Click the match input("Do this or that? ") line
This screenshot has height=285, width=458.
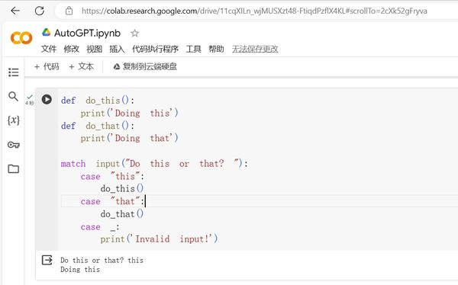[x=154, y=164]
